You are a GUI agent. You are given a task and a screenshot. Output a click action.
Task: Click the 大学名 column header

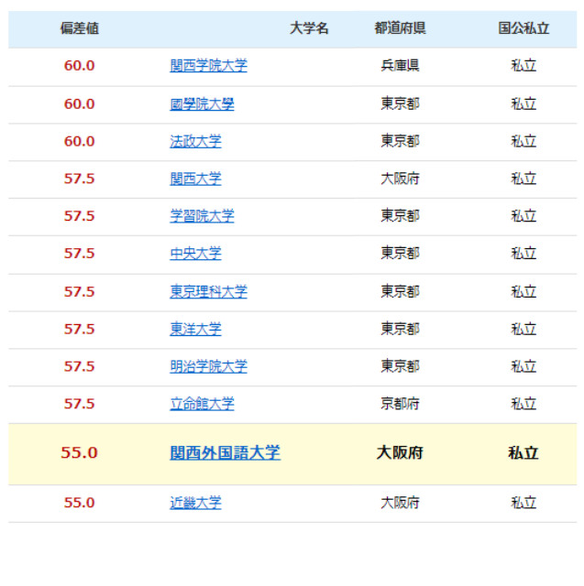tap(309, 28)
